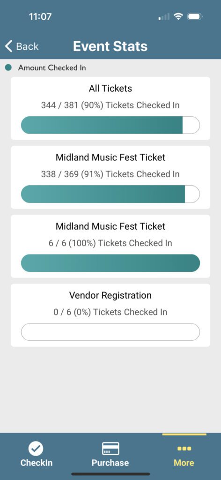
Task: Tap the CheckIn checkmark circle icon
Action: pos(36,449)
